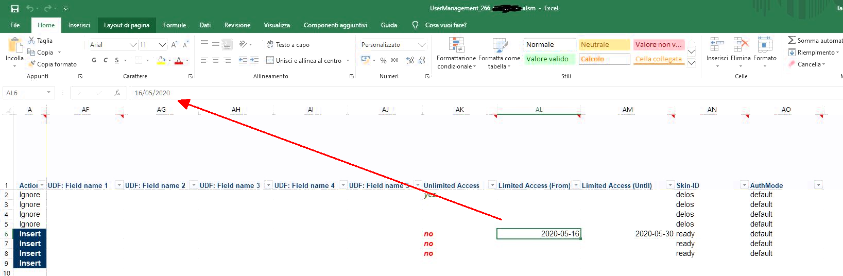Switch to the Formule ribbon tab
The image size is (843, 276).
point(175,25)
